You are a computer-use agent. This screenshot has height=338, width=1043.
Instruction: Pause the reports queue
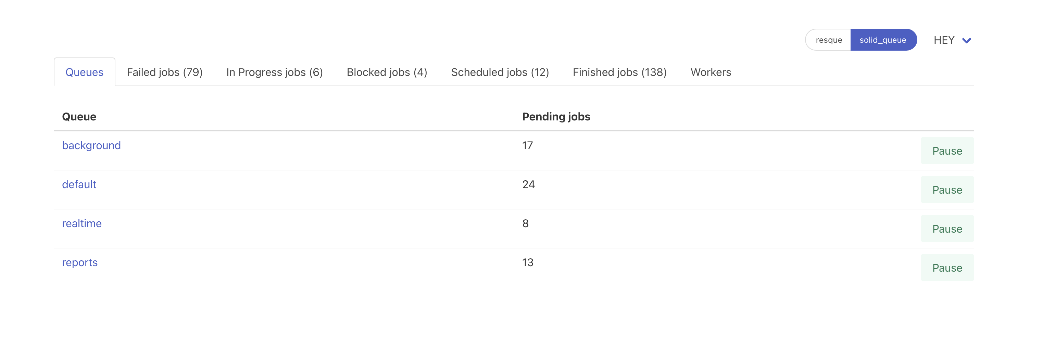[947, 268]
